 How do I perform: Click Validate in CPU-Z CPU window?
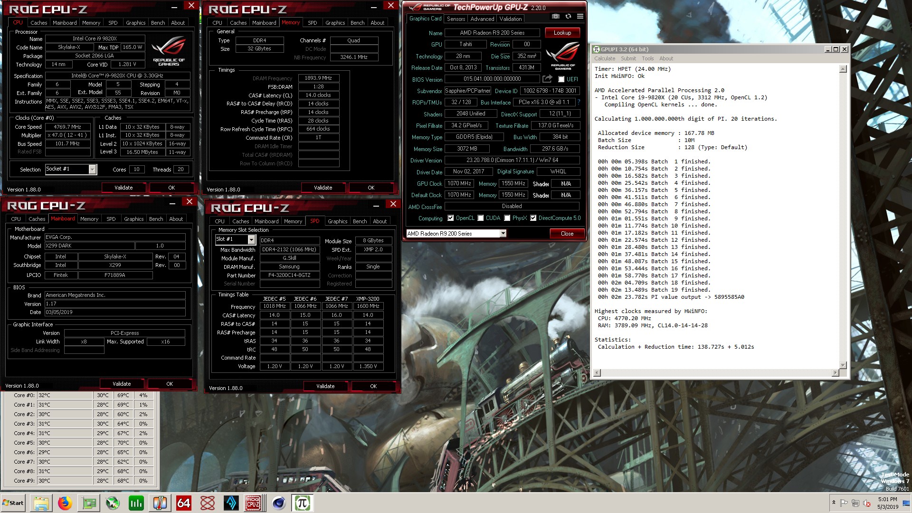click(123, 188)
